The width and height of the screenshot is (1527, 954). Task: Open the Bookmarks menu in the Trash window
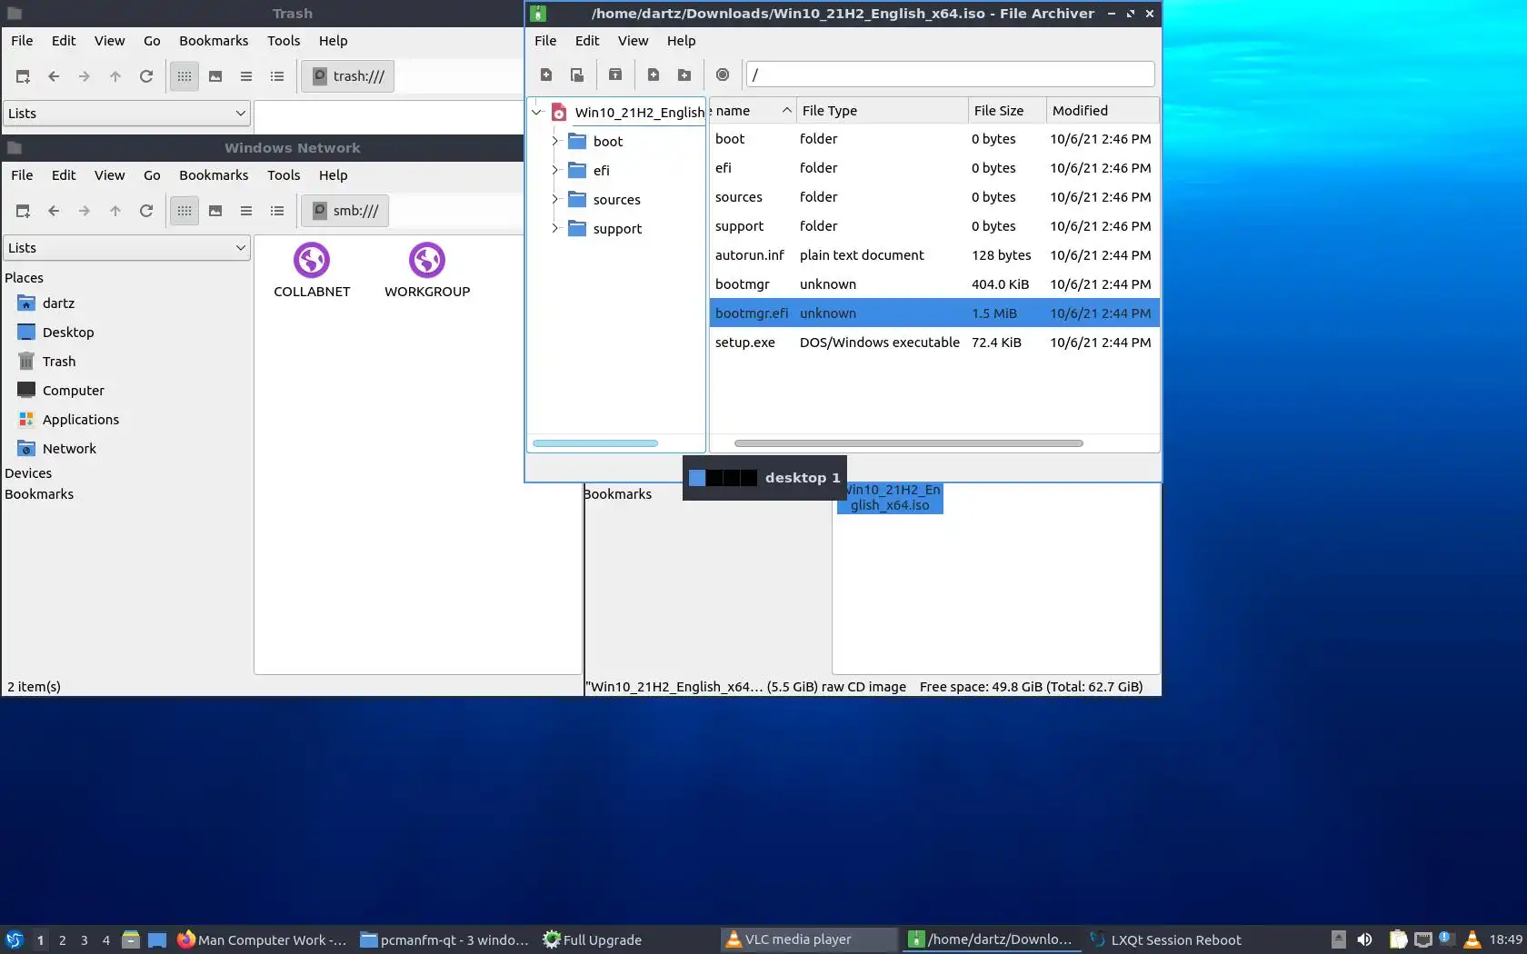(x=214, y=41)
